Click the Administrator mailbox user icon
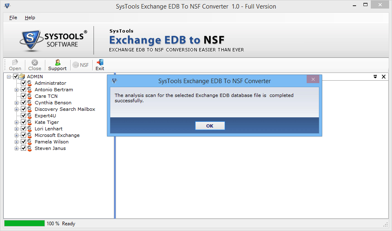This screenshot has height=231, width=392. [29, 83]
